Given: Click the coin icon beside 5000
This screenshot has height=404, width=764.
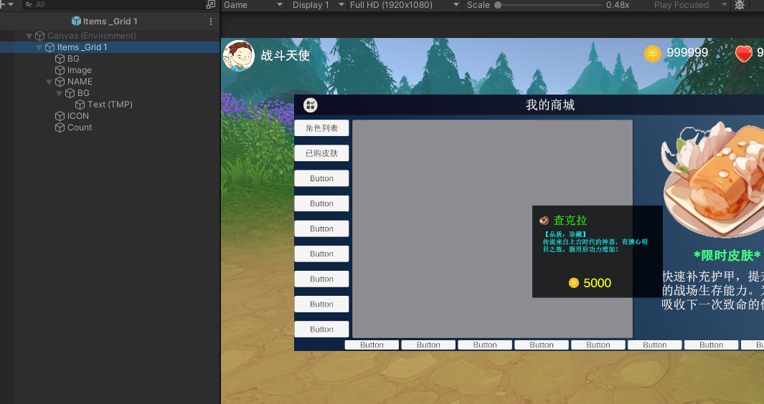Looking at the screenshot, I should click(x=574, y=283).
